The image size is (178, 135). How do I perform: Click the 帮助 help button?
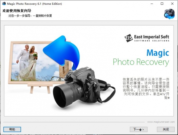pos(12,129)
